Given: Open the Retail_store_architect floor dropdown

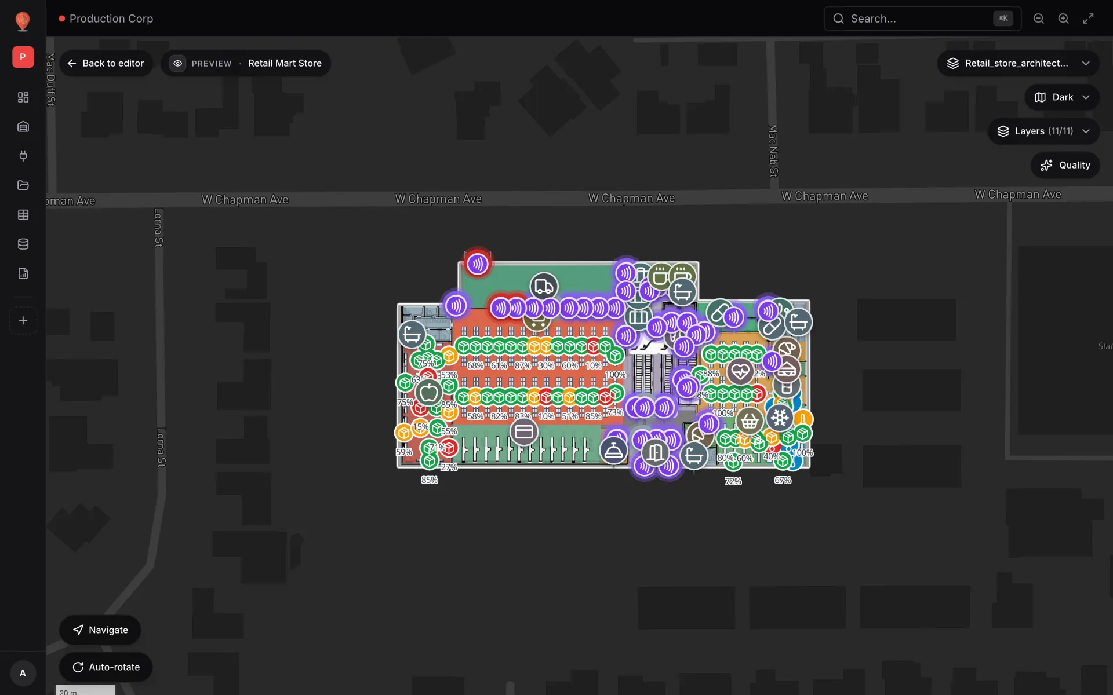Looking at the screenshot, I should point(1018,63).
